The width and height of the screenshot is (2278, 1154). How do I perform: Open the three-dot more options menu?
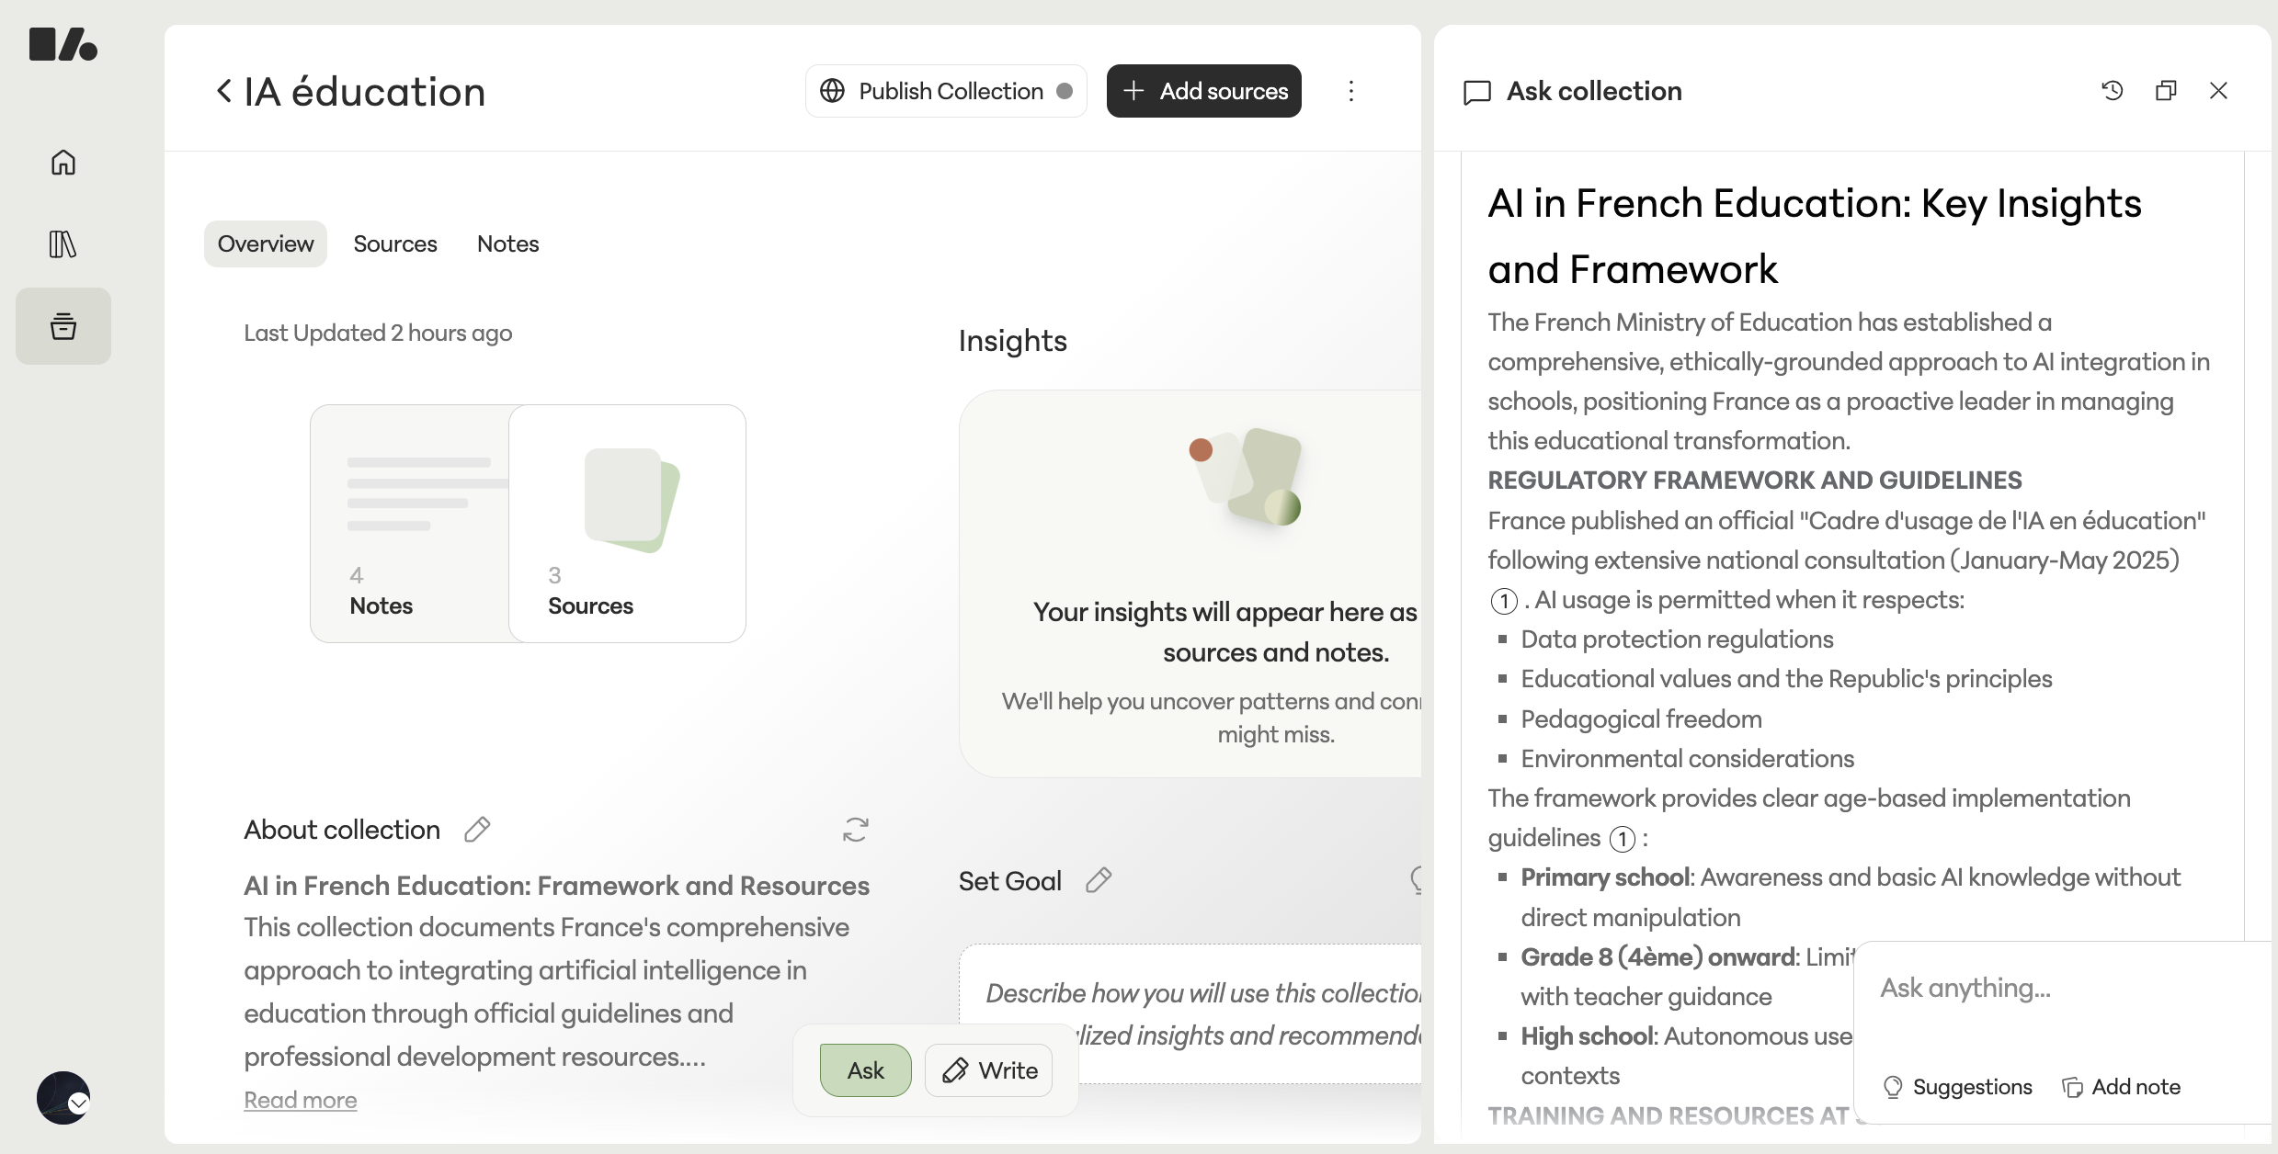click(x=1351, y=91)
